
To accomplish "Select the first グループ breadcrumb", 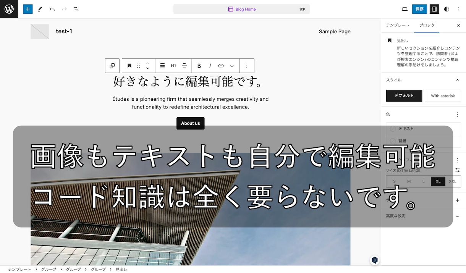I will [49, 269].
